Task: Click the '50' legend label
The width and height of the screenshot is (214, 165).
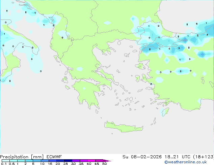Action: point(104,164)
